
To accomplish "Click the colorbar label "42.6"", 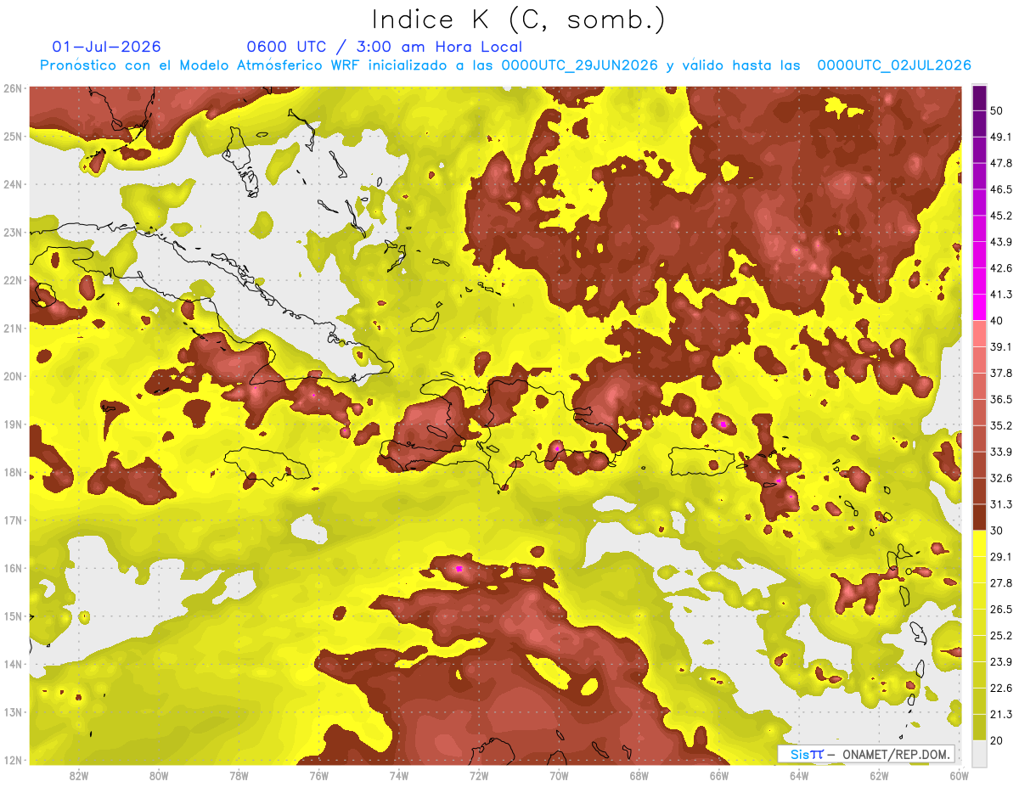I will (x=1000, y=268).
